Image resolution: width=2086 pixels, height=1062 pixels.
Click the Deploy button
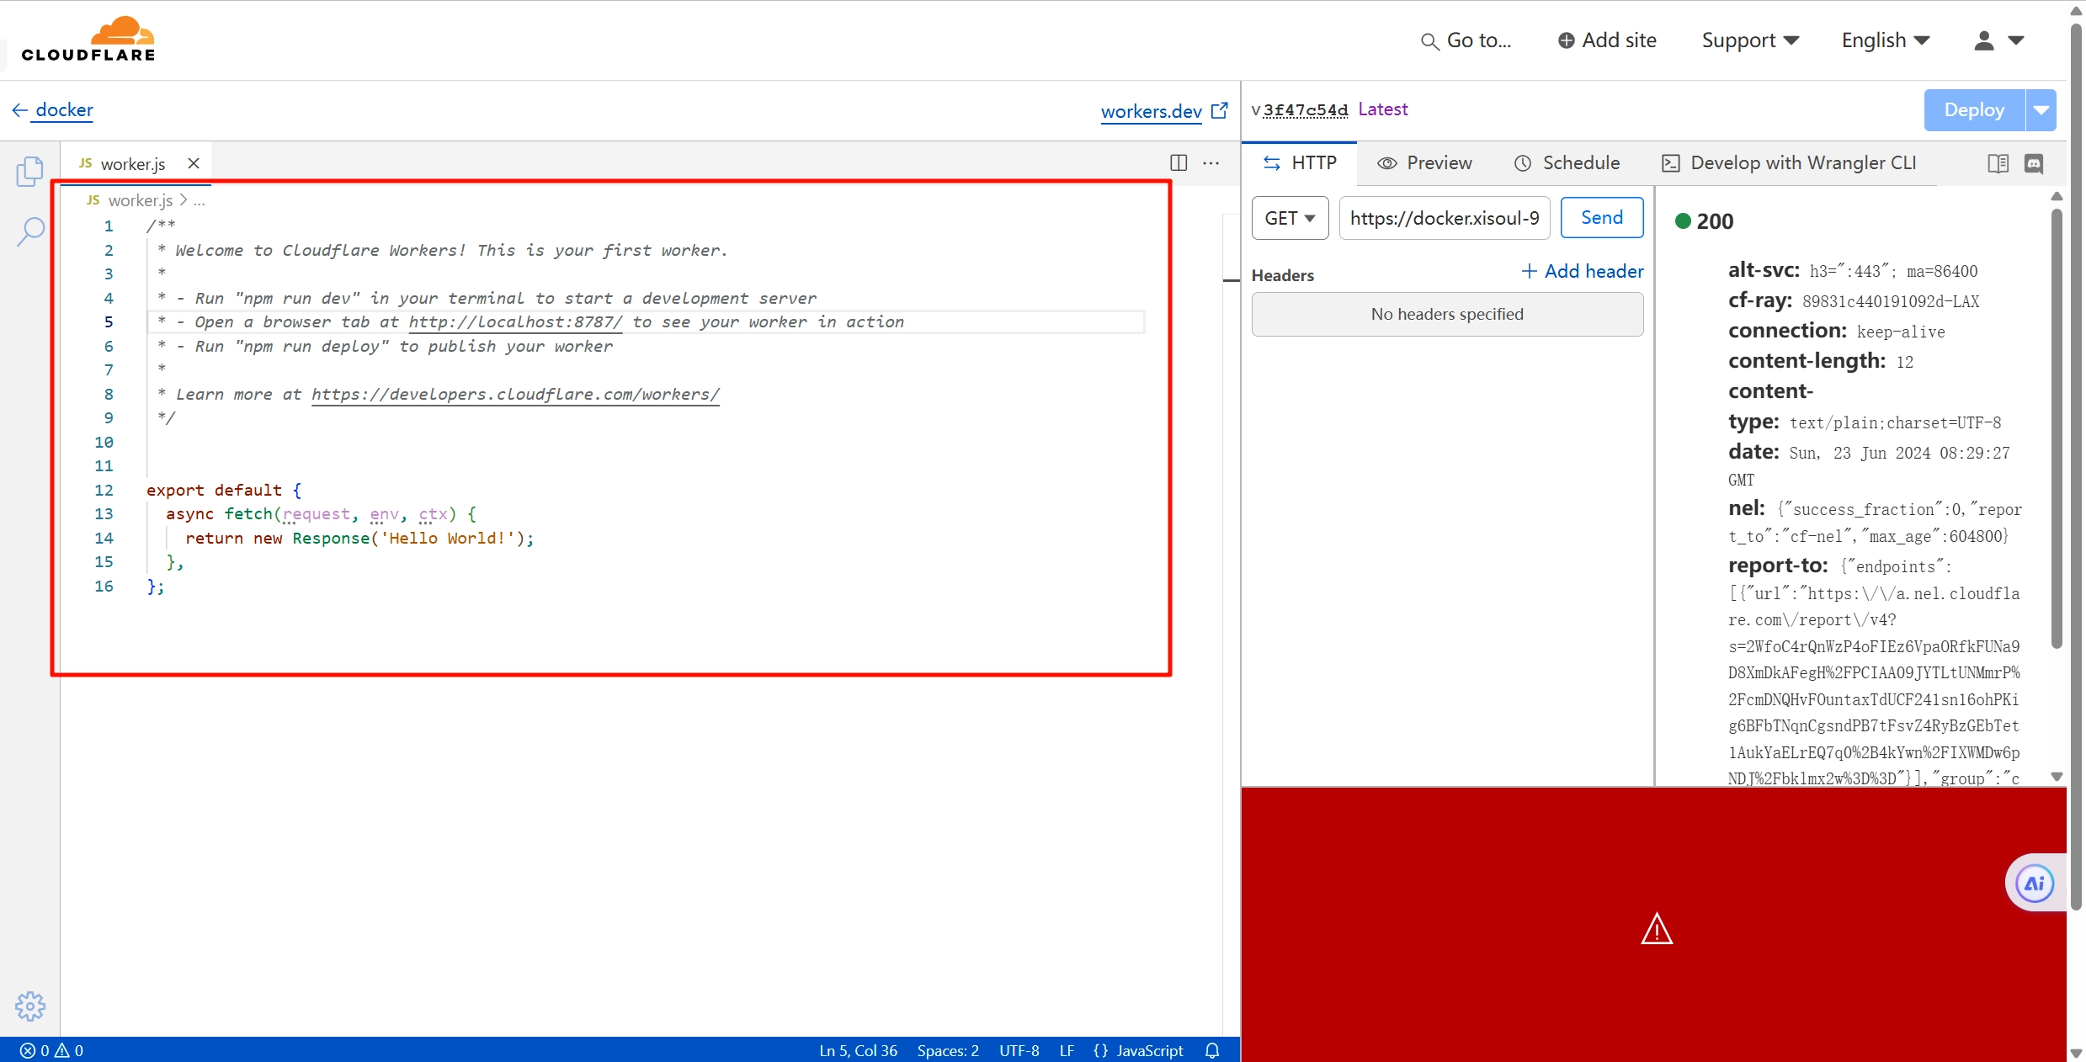coord(1974,110)
